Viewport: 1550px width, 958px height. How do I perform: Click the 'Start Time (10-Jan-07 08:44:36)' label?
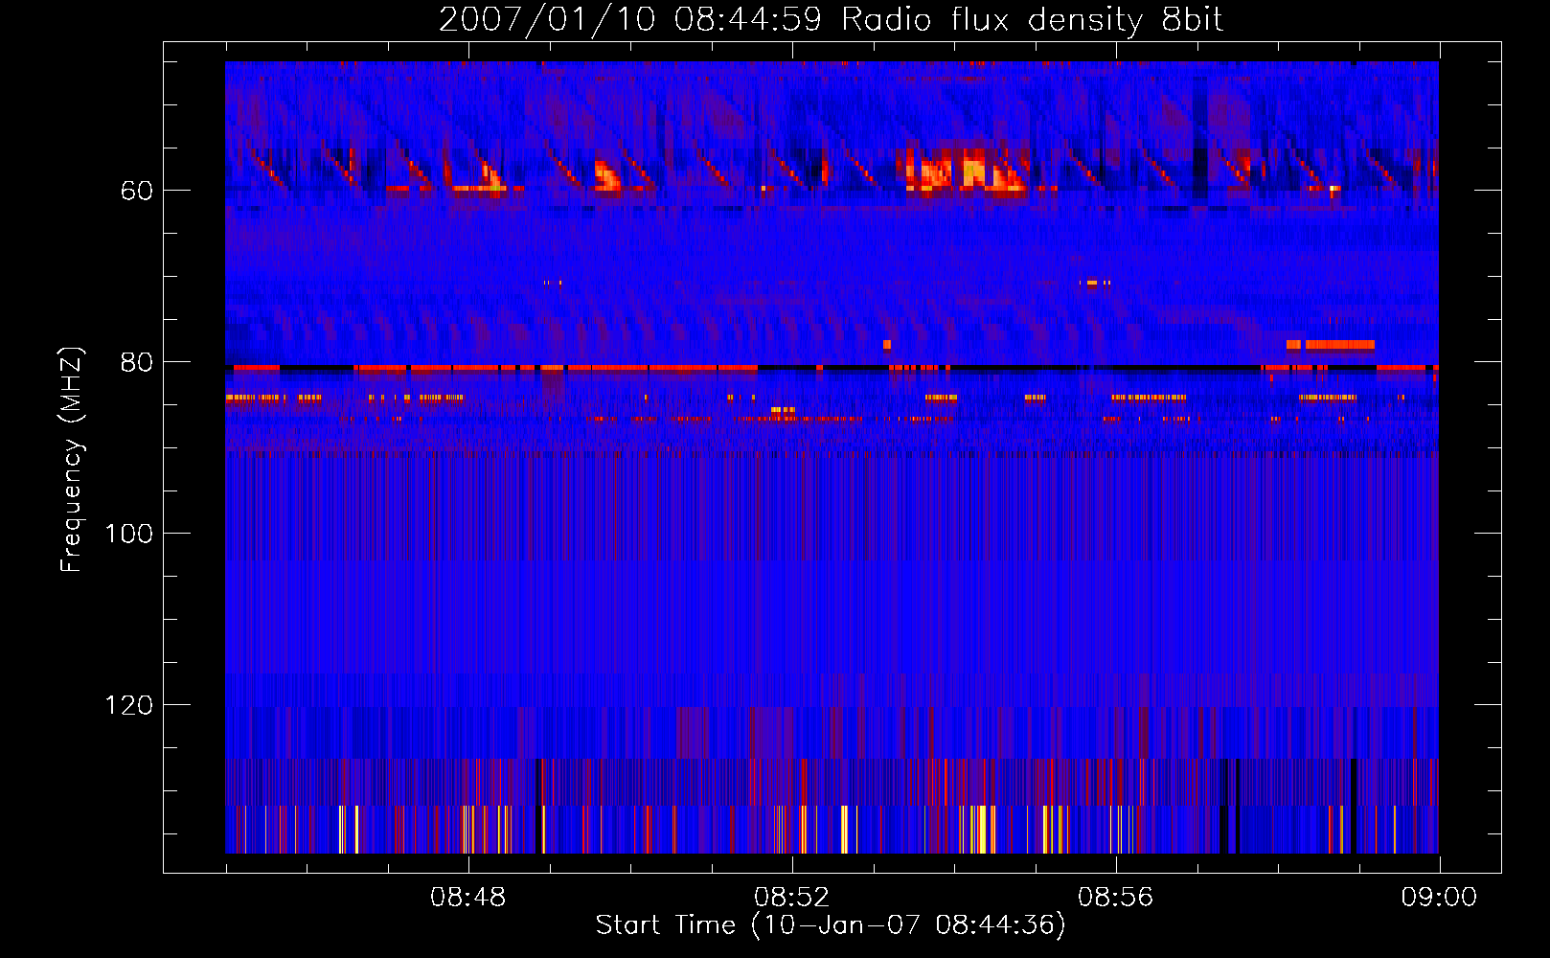[x=831, y=925]
